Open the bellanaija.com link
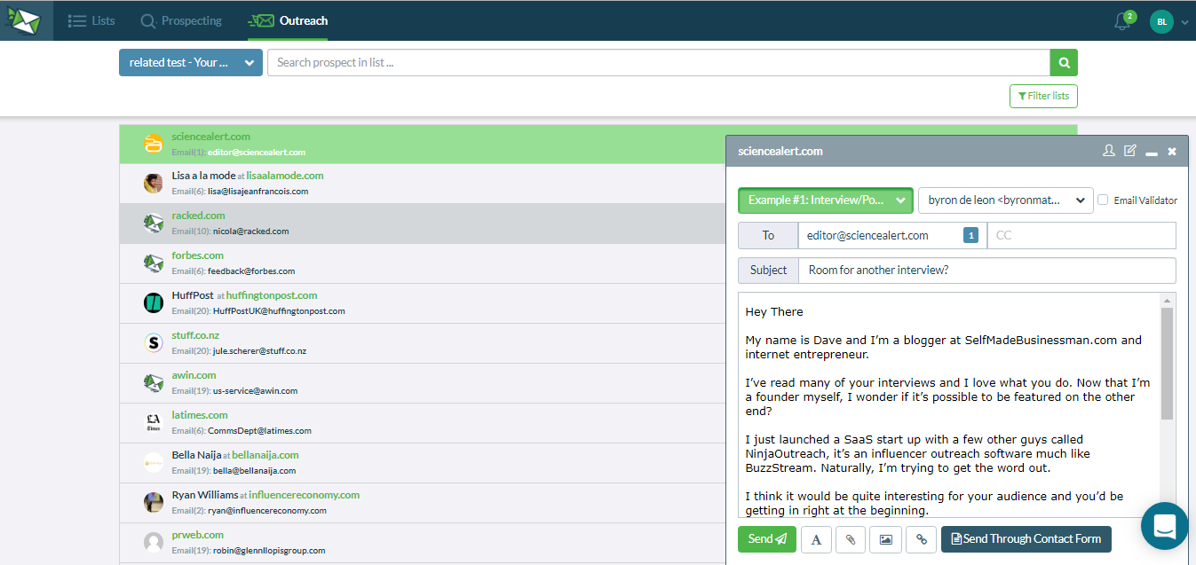 click(x=265, y=455)
